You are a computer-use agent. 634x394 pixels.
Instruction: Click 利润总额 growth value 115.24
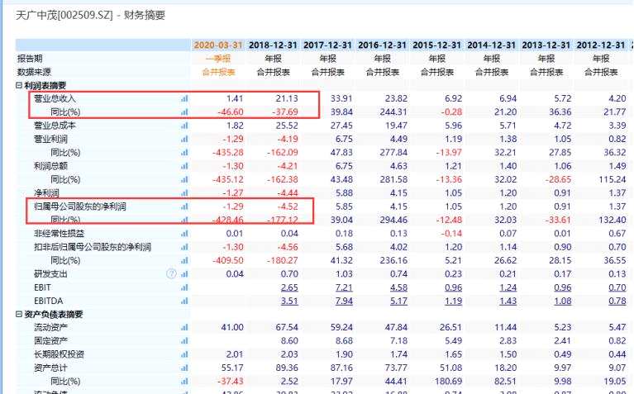[613, 179]
